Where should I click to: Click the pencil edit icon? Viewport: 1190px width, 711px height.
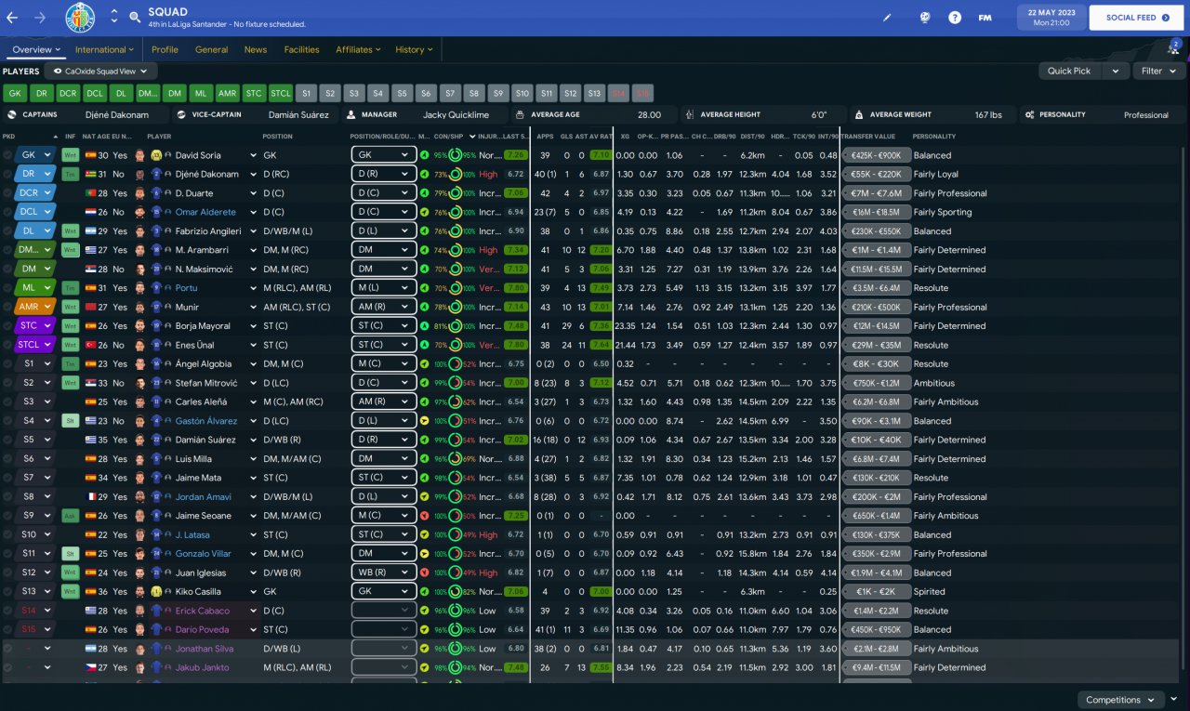pos(887,18)
